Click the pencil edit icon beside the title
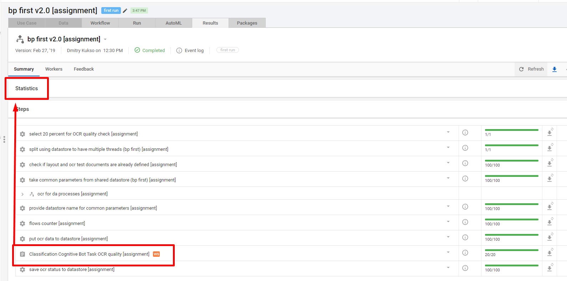 pos(125,11)
